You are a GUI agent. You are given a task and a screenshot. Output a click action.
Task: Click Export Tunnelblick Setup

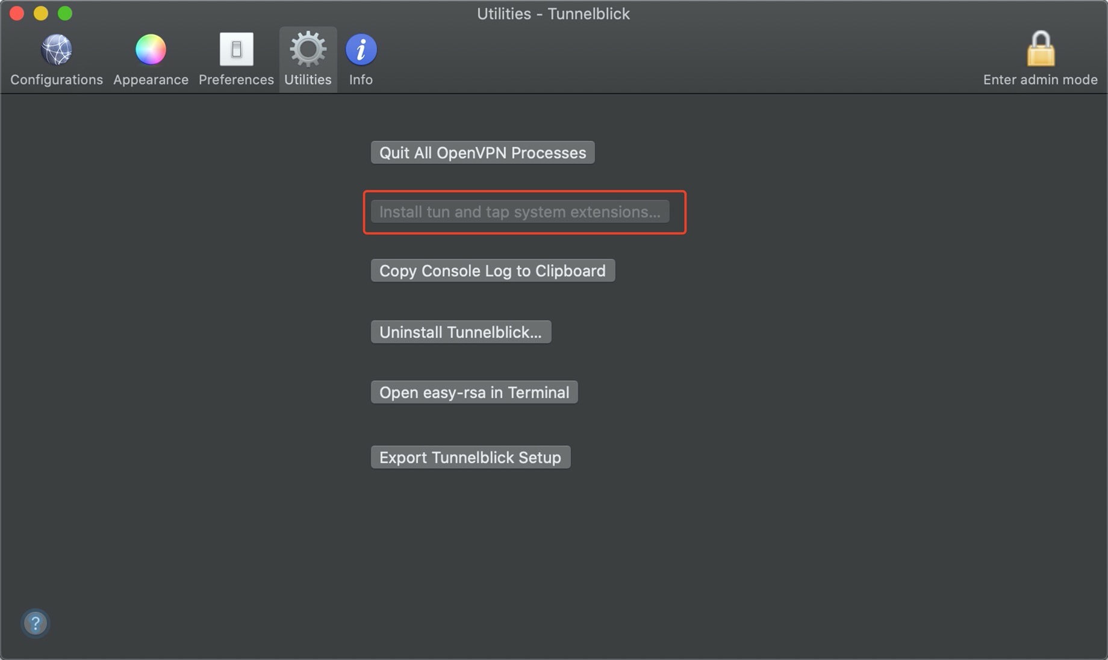click(x=470, y=458)
